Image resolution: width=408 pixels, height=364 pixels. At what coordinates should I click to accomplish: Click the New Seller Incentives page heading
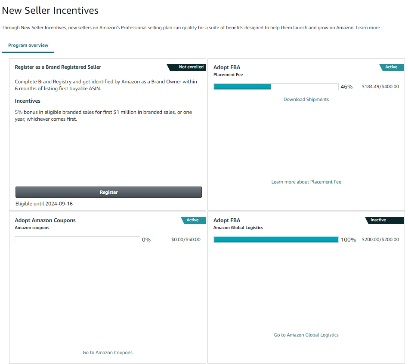pyautogui.click(x=50, y=10)
